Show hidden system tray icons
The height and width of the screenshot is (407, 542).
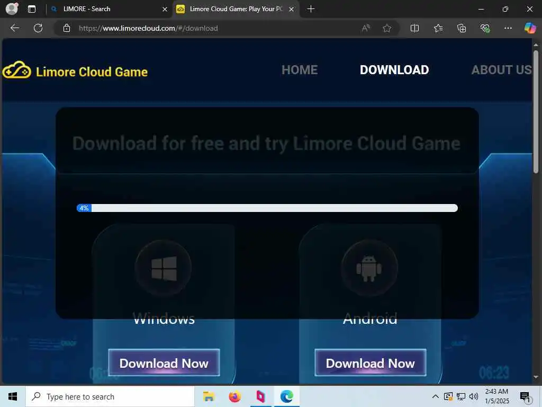[436, 396]
